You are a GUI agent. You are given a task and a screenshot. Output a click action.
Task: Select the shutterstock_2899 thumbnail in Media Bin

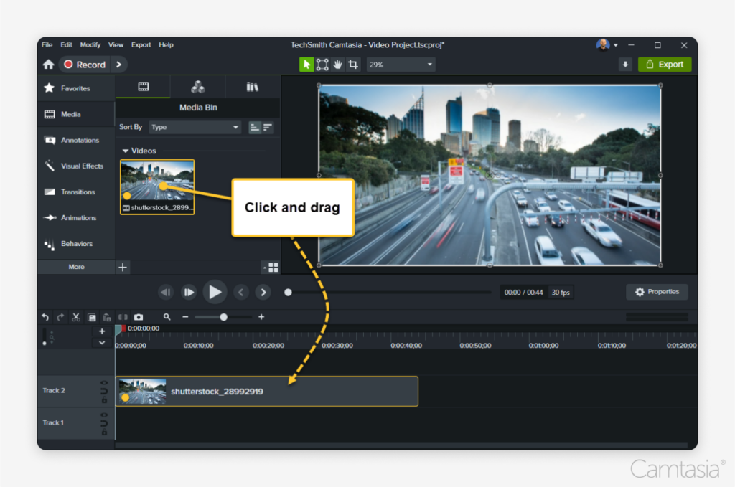[156, 185]
